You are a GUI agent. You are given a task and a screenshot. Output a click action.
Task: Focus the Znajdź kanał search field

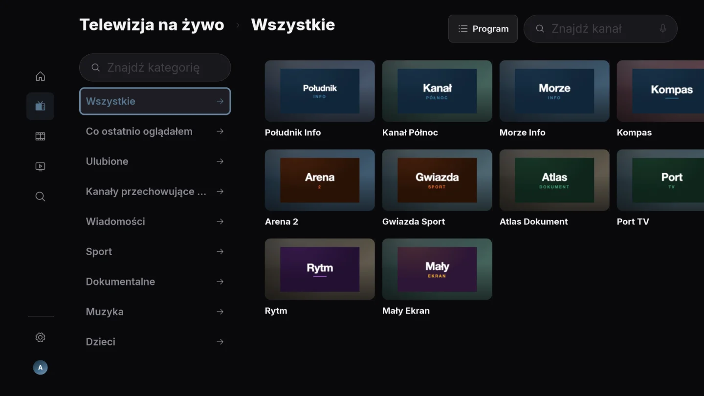(600, 29)
